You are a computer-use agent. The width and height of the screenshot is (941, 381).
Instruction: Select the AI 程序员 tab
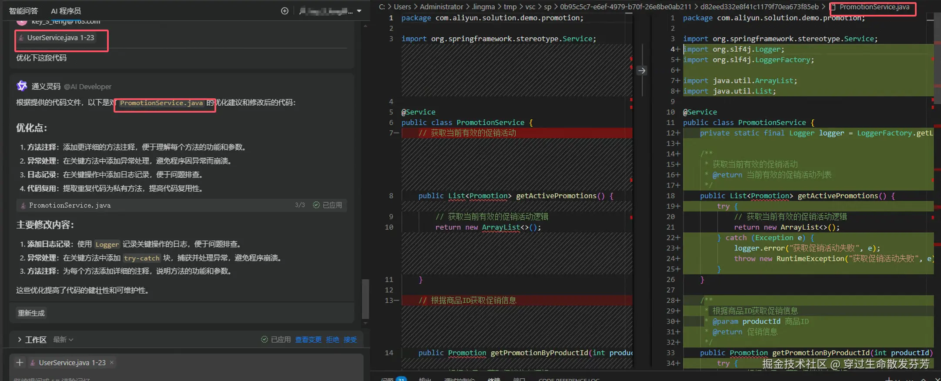(66, 11)
